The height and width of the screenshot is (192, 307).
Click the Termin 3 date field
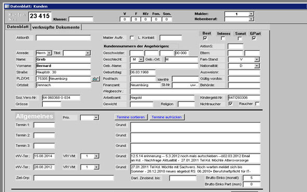coord(44,146)
